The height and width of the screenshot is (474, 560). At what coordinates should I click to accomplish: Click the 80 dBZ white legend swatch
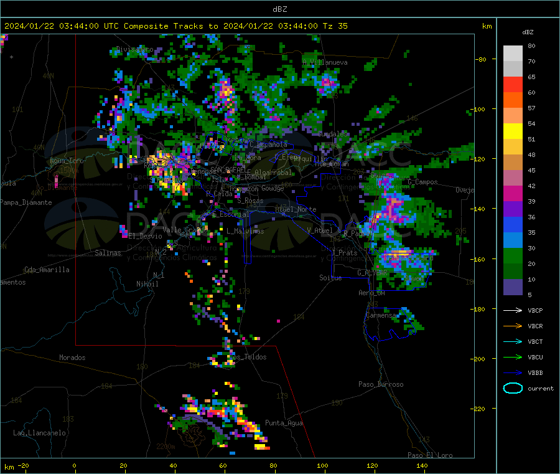coord(513,54)
